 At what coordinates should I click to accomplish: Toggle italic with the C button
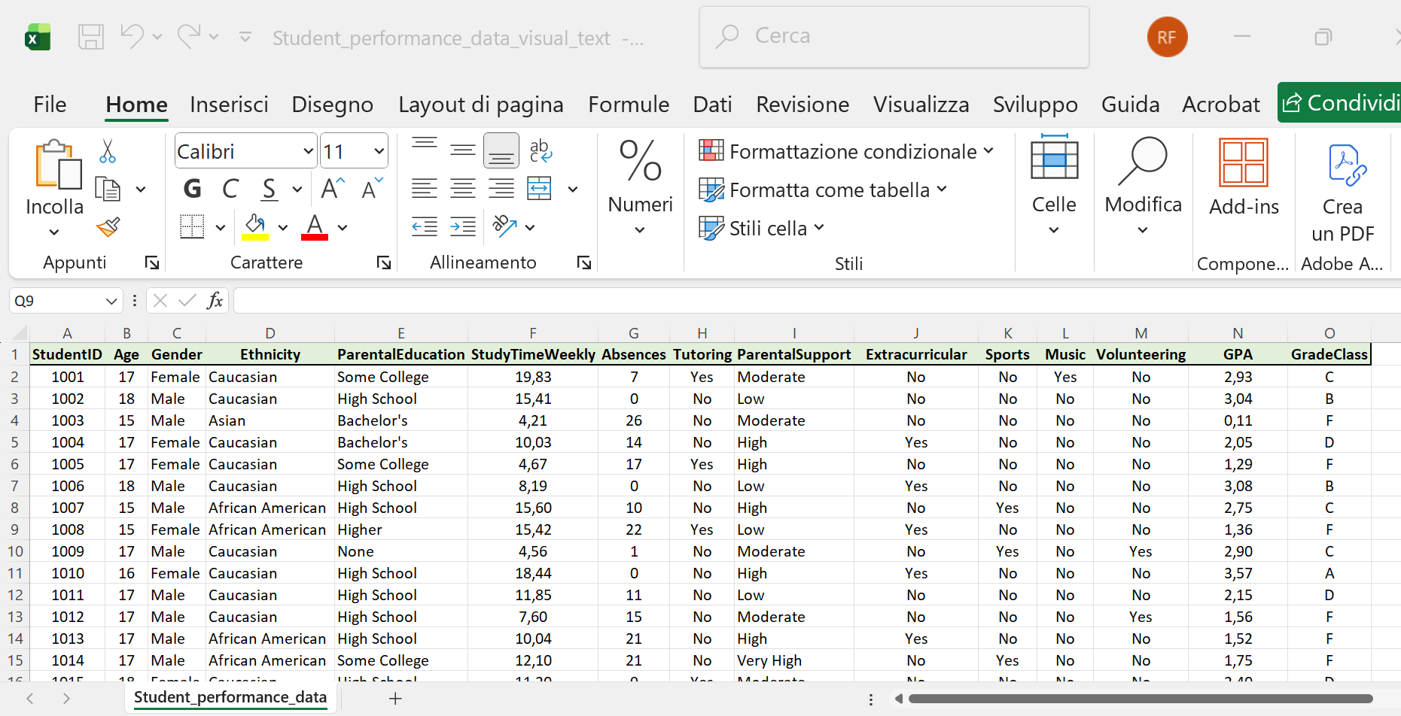230,188
